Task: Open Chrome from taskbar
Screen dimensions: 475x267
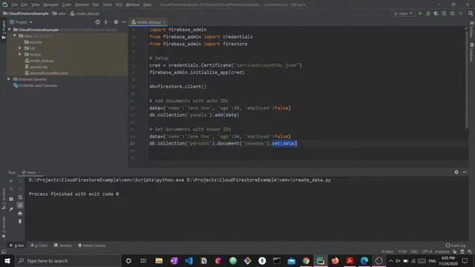Action: [306, 260]
